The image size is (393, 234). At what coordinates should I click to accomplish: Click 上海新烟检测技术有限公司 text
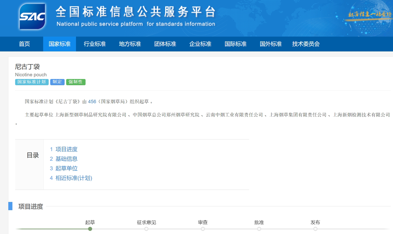(x=361, y=115)
